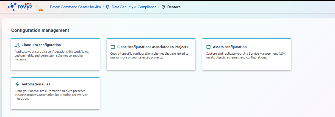Image resolution: width=335 pixels, height=117 pixels.
Task: Select the Restore breadcrumb item
Action: (x=174, y=7)
